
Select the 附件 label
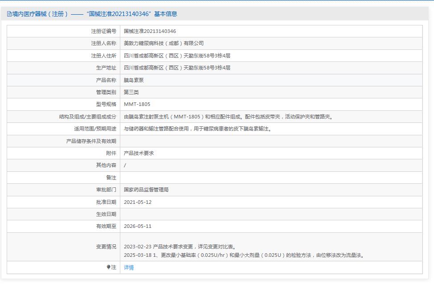(111, 153)
